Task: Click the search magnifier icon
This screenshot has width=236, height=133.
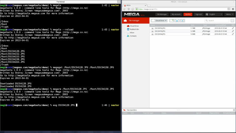Action: [x=206, y=21]
